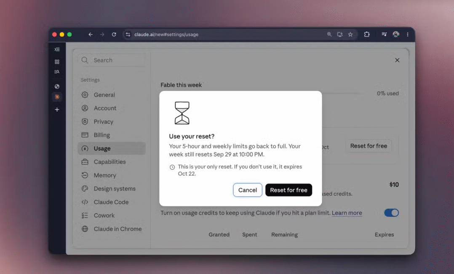
Task: Open the Account settings section
Action: click(x=112, y=108)
